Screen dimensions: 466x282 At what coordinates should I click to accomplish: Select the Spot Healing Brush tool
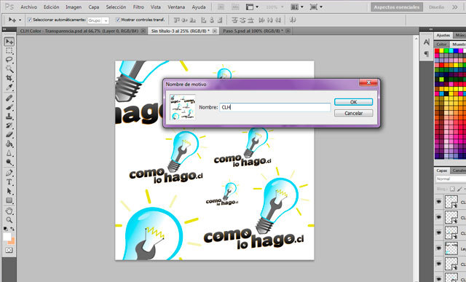tap(9, 98)
